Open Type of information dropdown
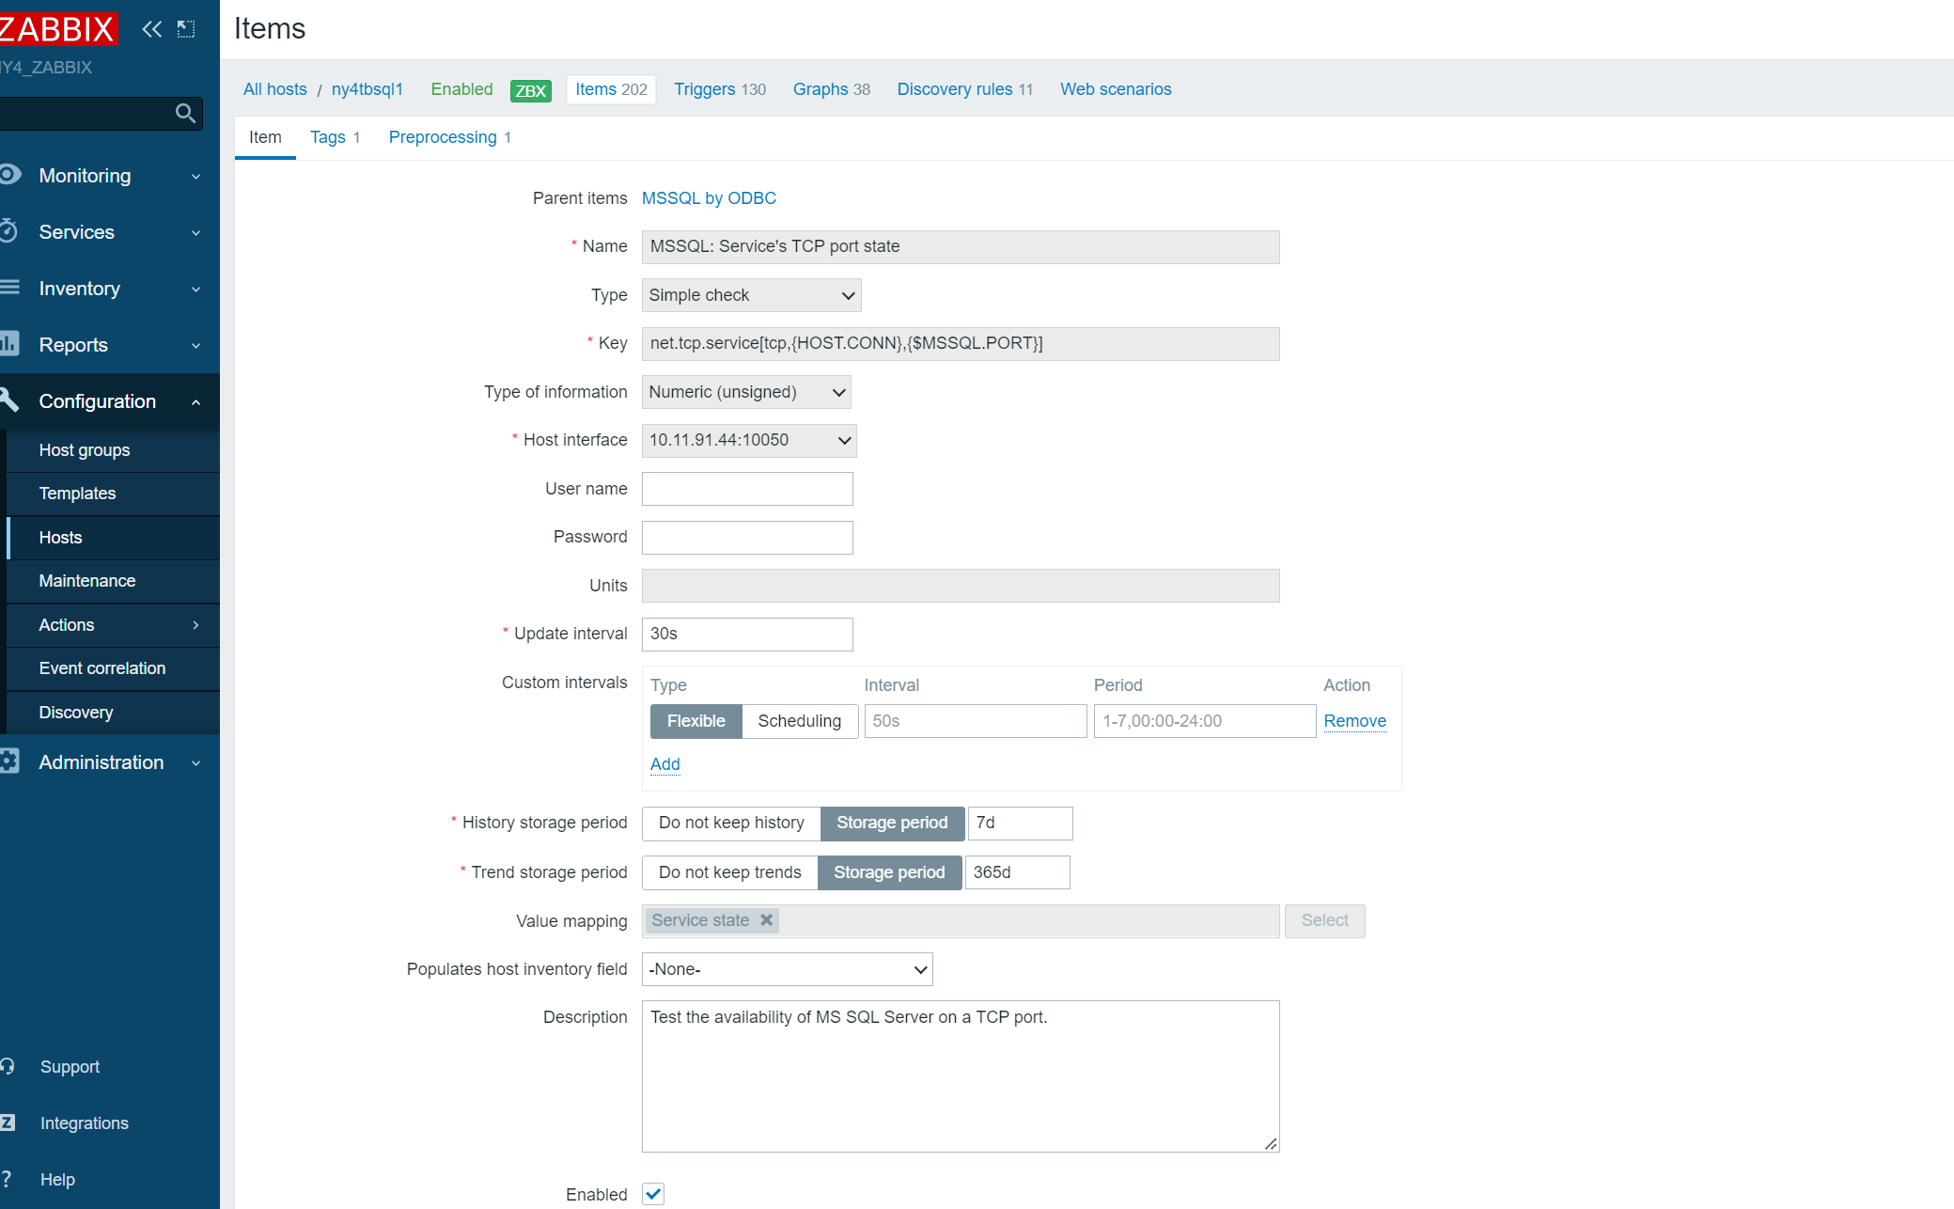This screenshot has height=1209, width=1954. (x=746, y=392)
